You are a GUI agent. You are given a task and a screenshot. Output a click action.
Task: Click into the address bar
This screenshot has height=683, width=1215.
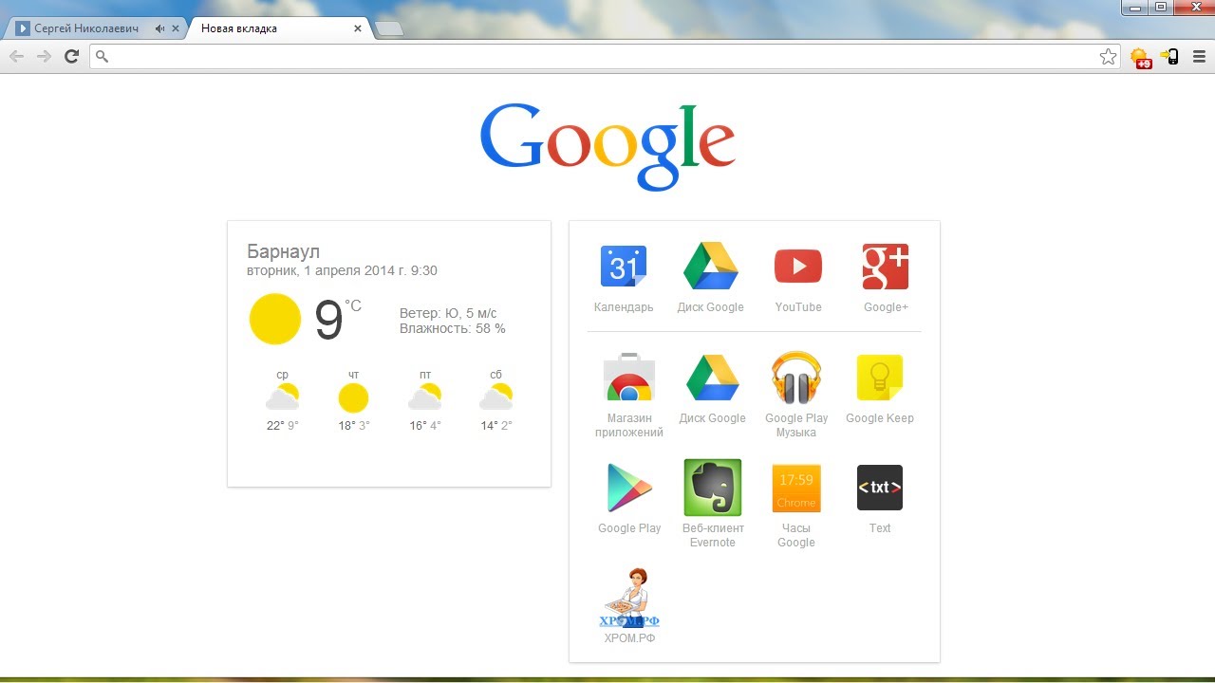click(x=606, y=57)
